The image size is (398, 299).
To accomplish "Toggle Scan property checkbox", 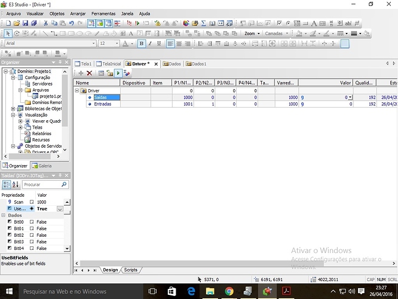I will (x=32, y=202).
